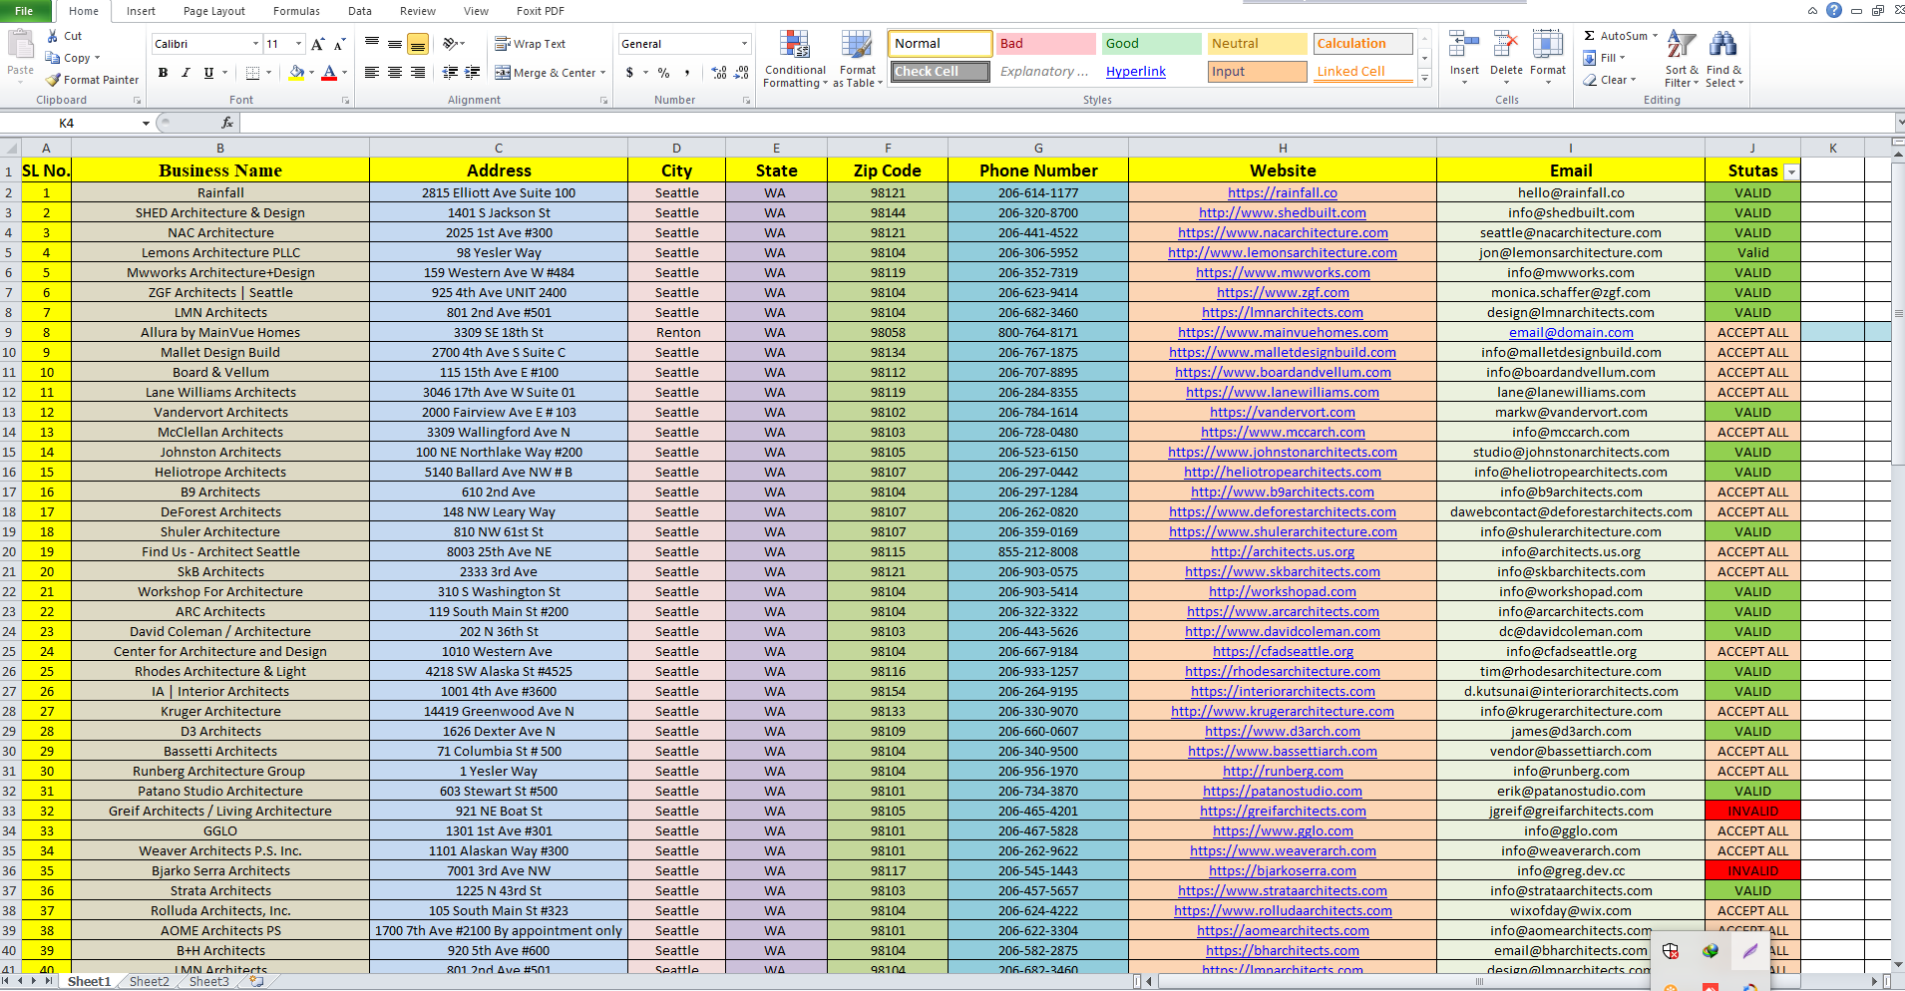Toggle bold formatting

pos(163,73)
